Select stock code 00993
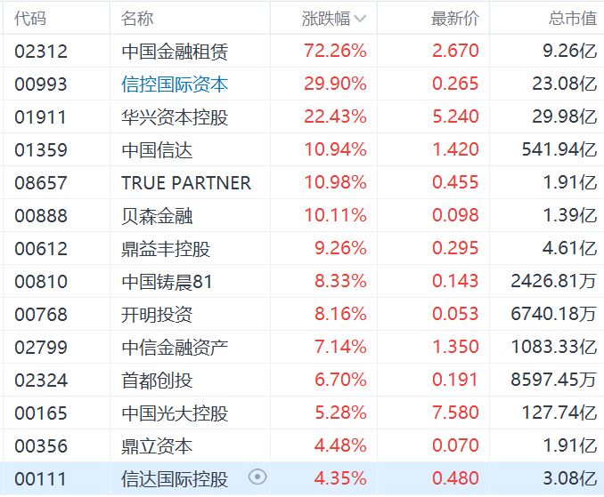The image size is (604, 497). tap(41, 84)
